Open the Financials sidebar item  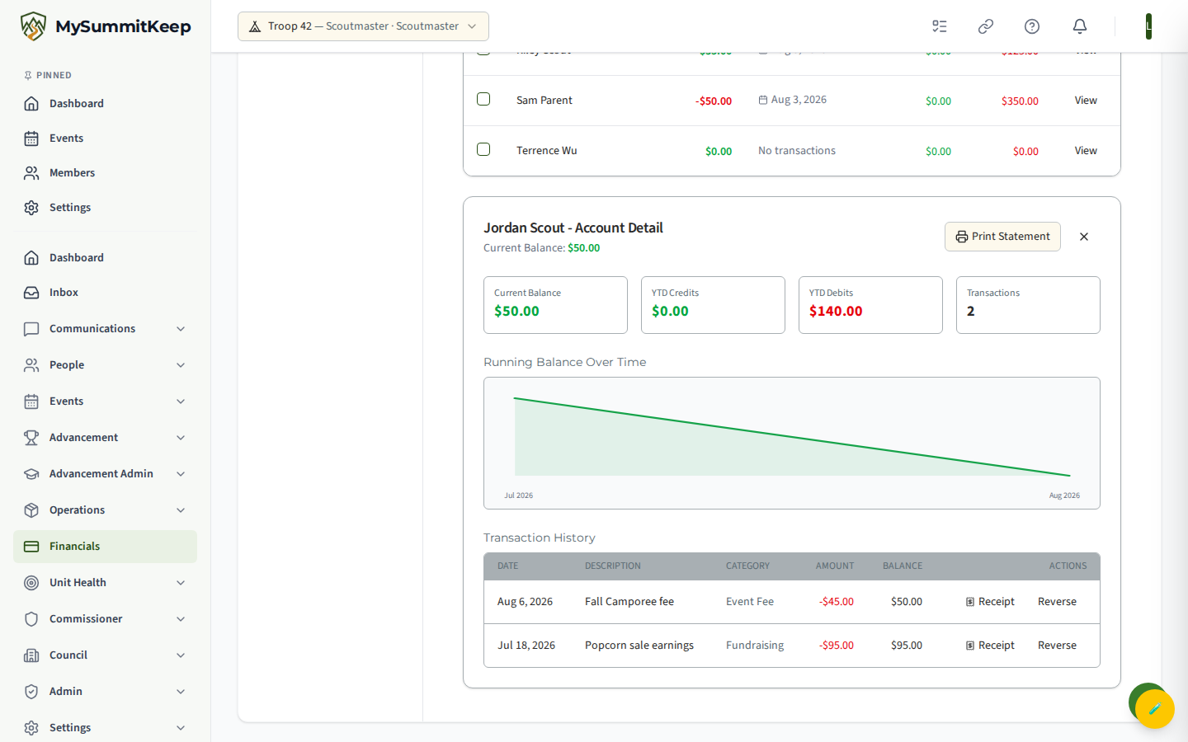click(x=105, y=546)
